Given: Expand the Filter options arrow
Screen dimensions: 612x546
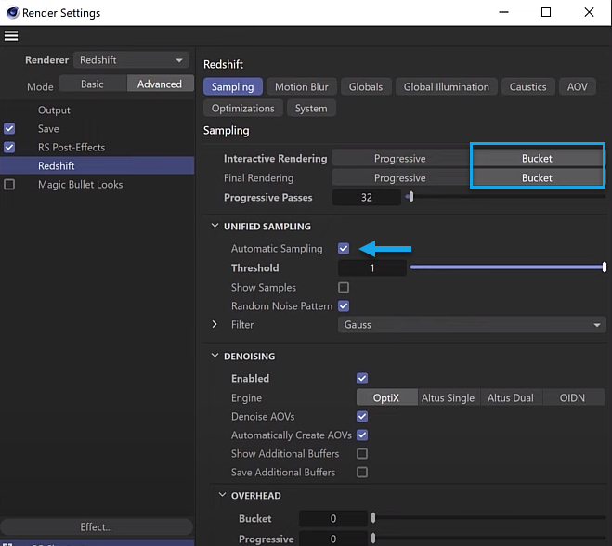Looking at the screenshot, I should pos(215,324).
